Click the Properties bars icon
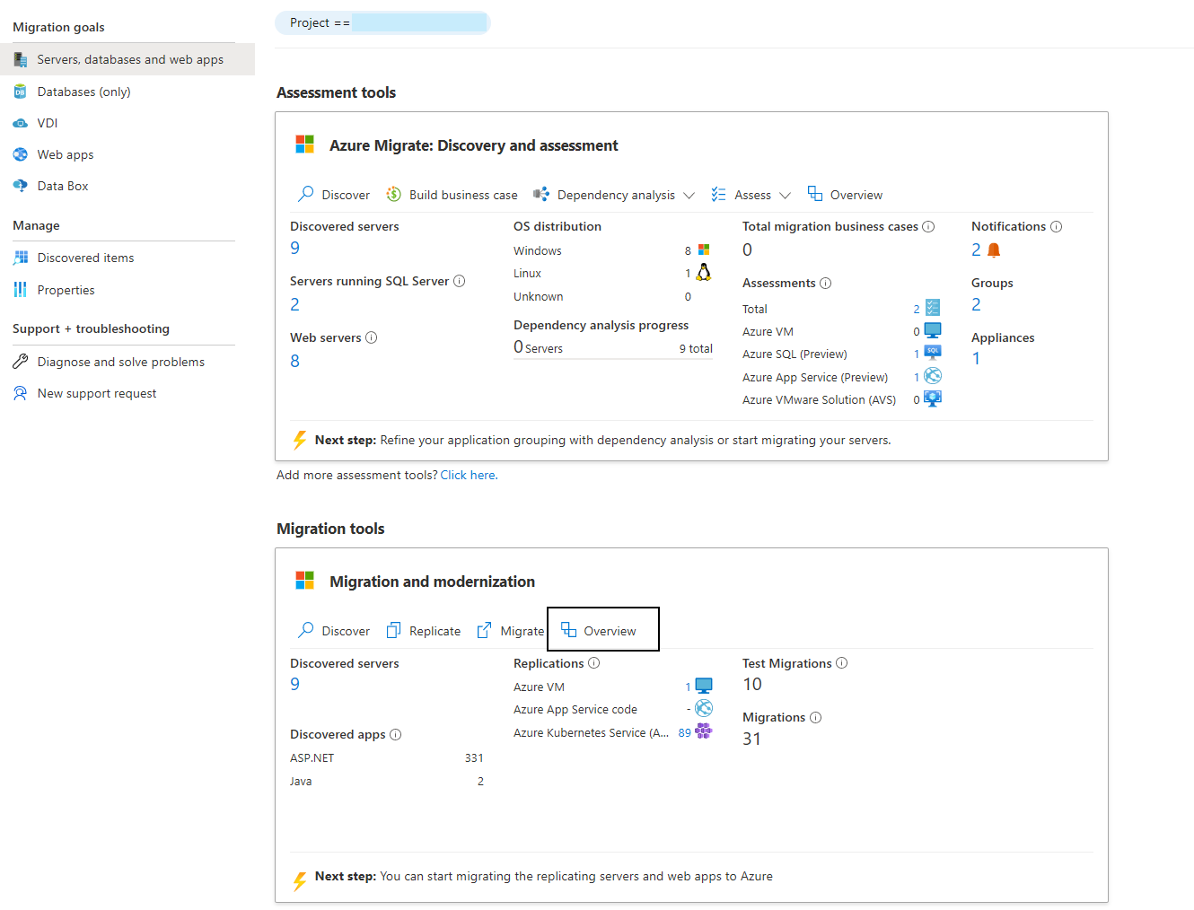 point(20,290)
